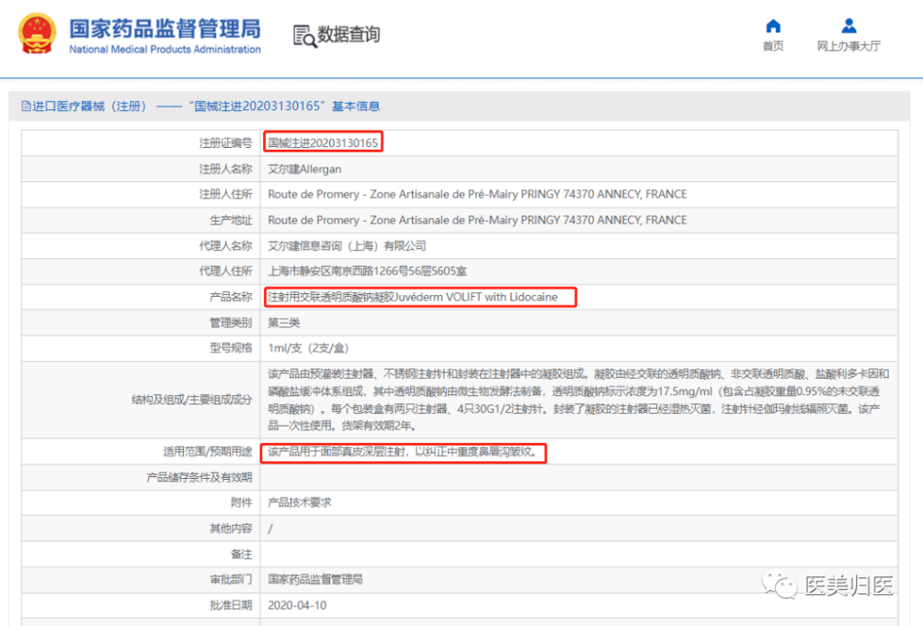Viewport: 923px width, 626px height.
Task: Click the 上海市静安区南京西路 agent address
Action: coord(368,272)
